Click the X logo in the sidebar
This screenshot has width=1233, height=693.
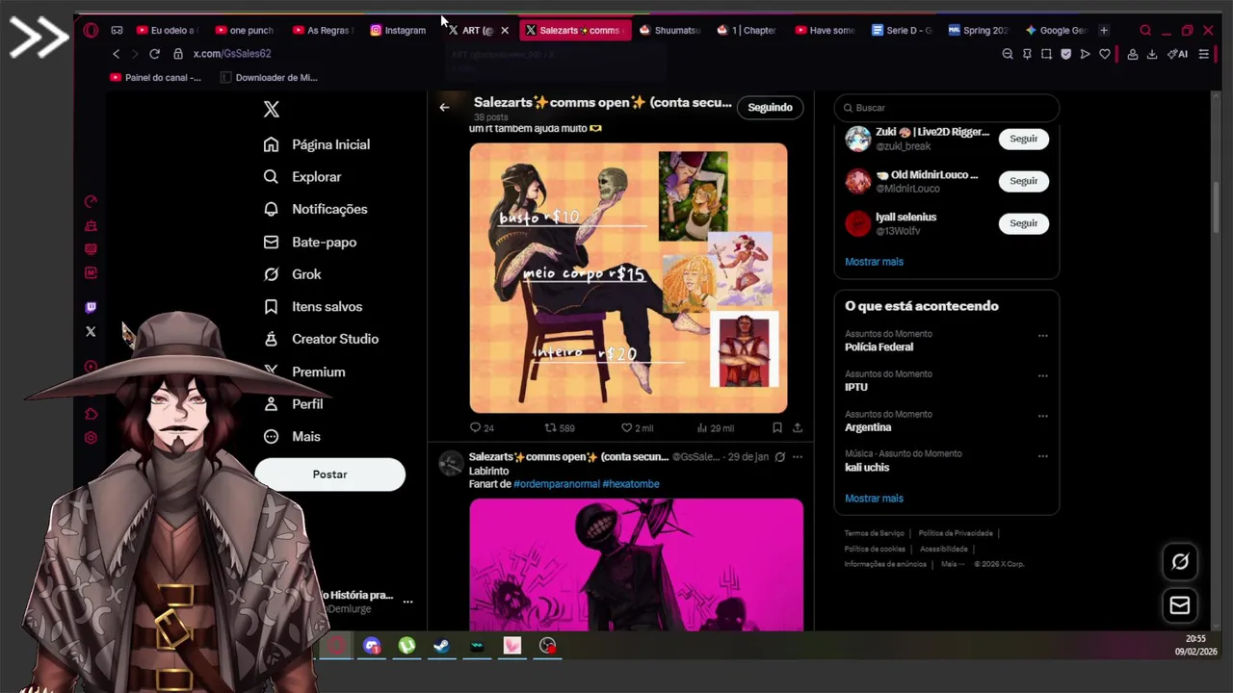(271, 110)
